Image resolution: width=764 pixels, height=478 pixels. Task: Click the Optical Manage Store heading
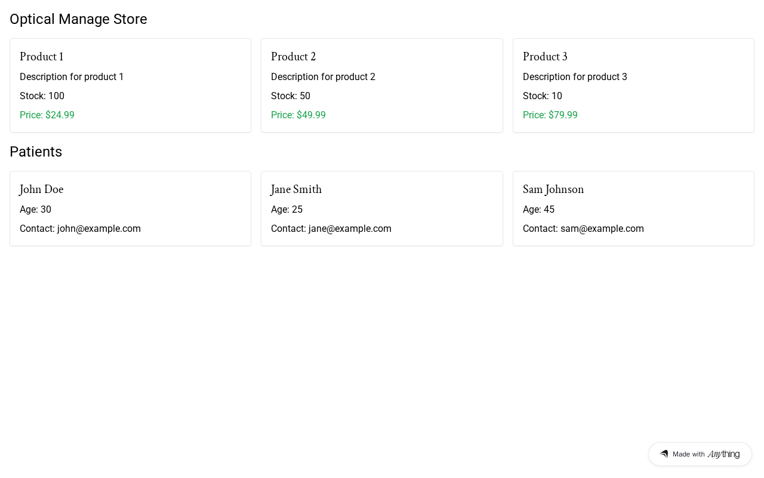point(78,19)
